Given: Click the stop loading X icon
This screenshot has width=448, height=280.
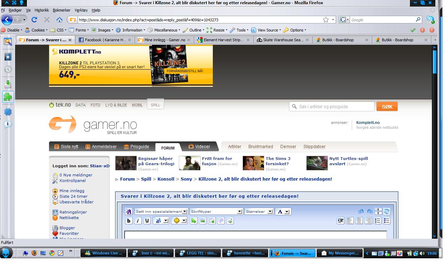Looking at the screenshot, I should coord(47,20).
